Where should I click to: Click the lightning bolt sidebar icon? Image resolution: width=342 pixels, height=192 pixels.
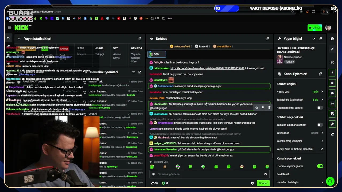332,73
